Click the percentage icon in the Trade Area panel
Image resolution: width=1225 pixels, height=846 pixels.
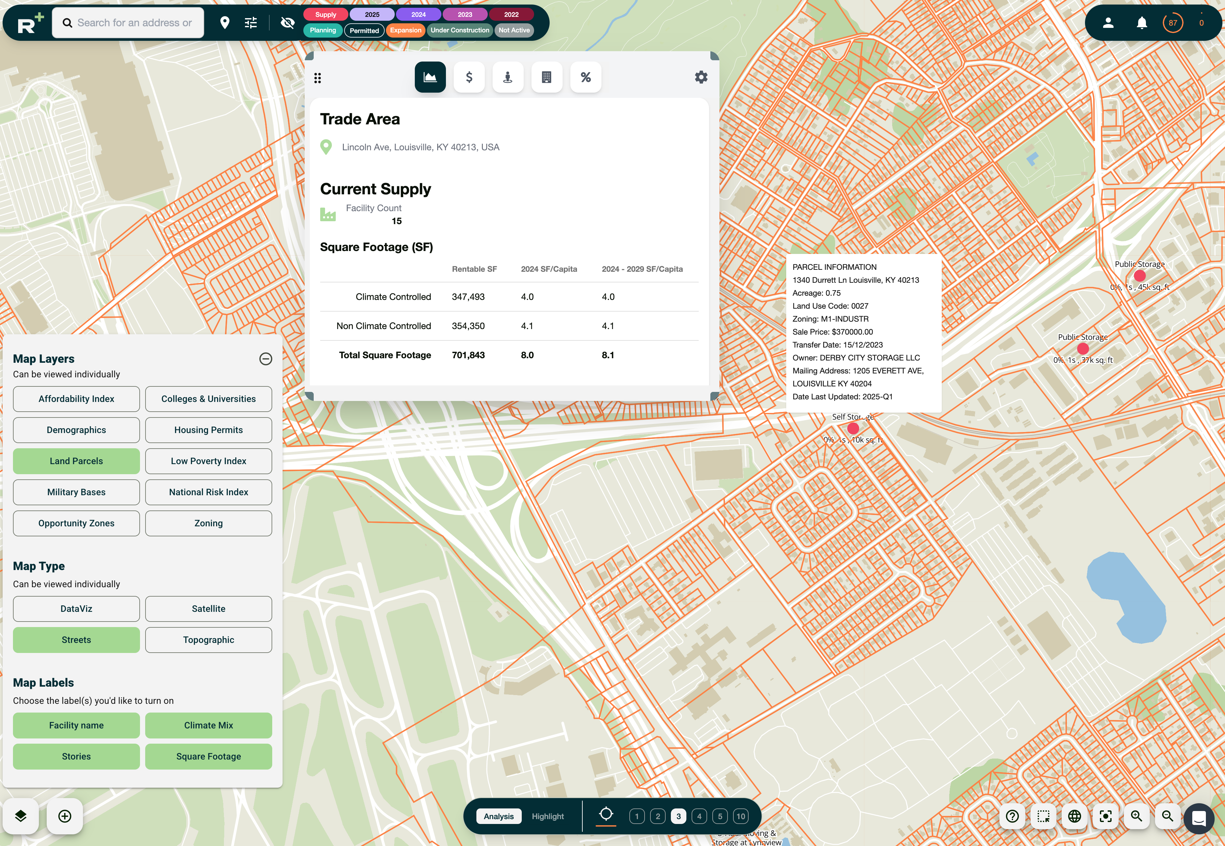point(586,77)
